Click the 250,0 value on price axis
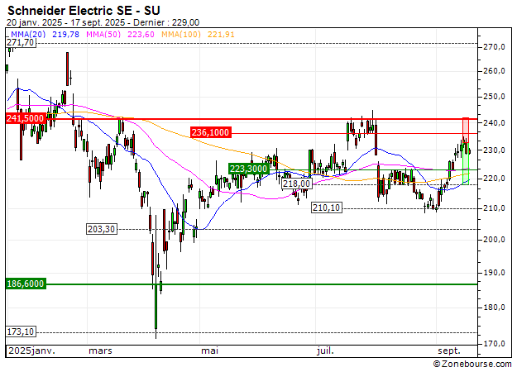 [494, 98]
